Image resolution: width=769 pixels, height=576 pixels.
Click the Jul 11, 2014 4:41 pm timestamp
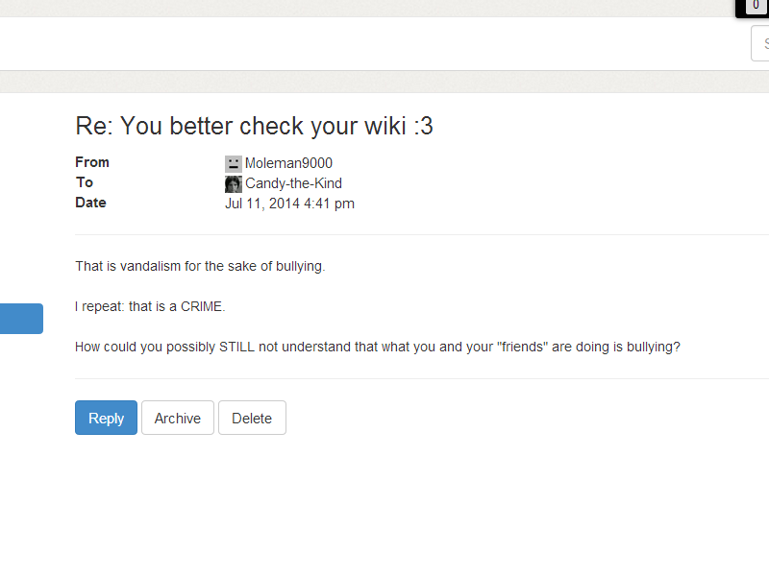coord(289,204)
